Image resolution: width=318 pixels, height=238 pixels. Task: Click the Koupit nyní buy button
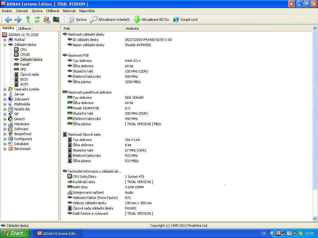pos(185,20)
